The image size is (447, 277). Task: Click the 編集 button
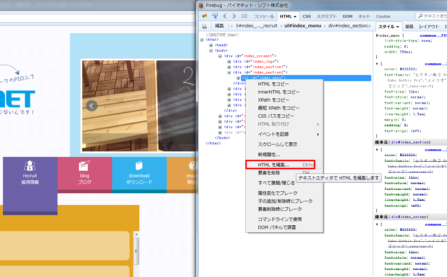[x=219, y=26]
